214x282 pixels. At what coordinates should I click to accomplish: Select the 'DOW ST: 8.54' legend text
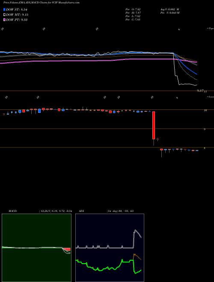17,9
